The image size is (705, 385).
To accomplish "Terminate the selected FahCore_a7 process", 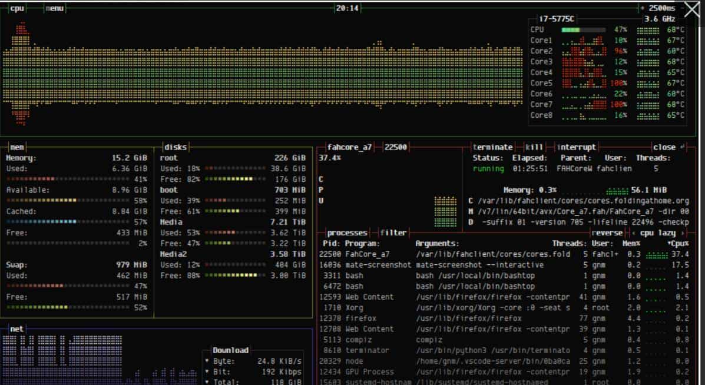I will (493, 147).
